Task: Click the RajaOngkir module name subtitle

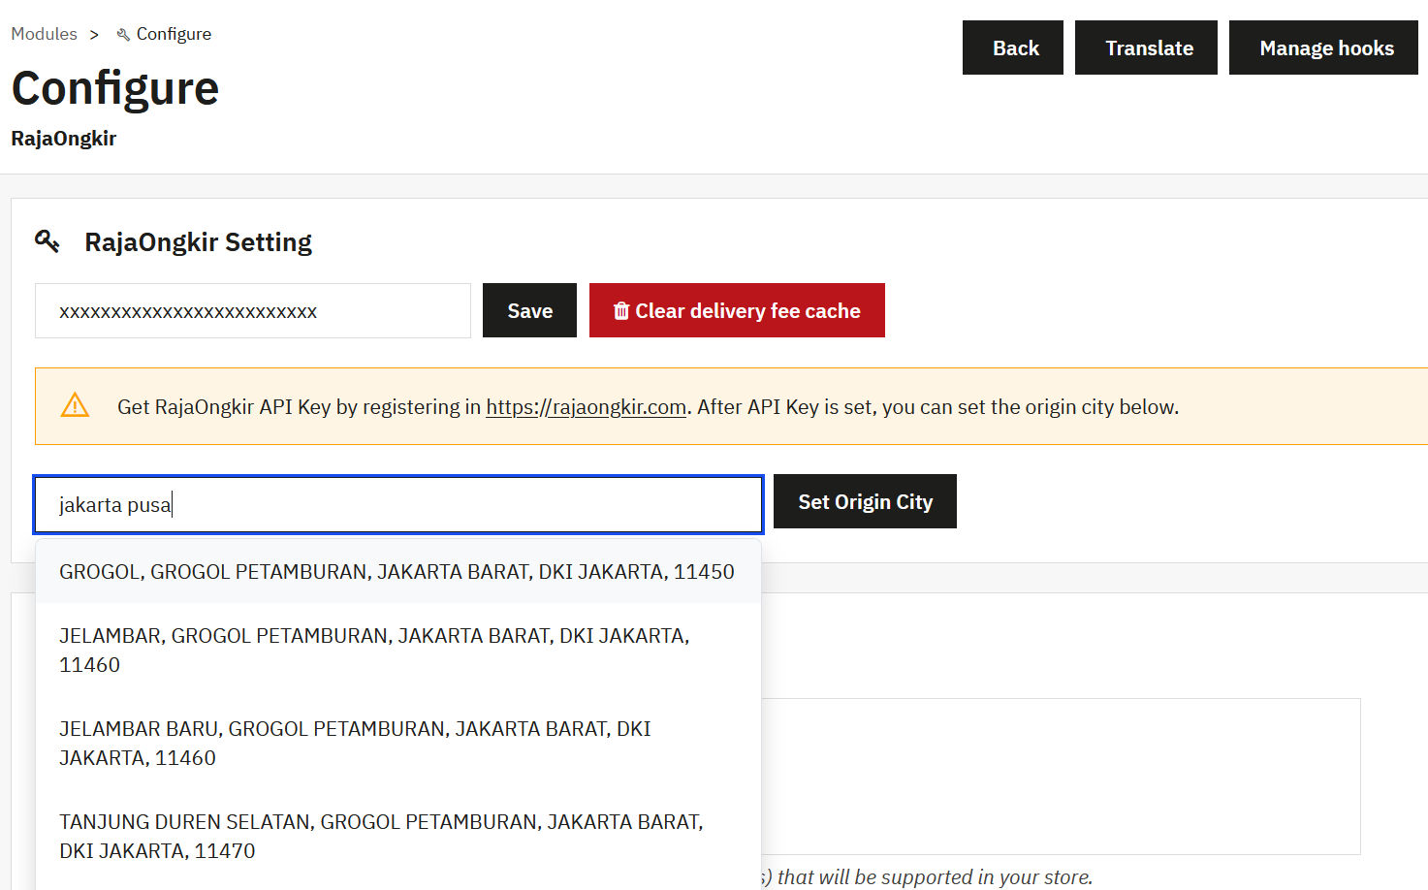Action: click(63, 139)
